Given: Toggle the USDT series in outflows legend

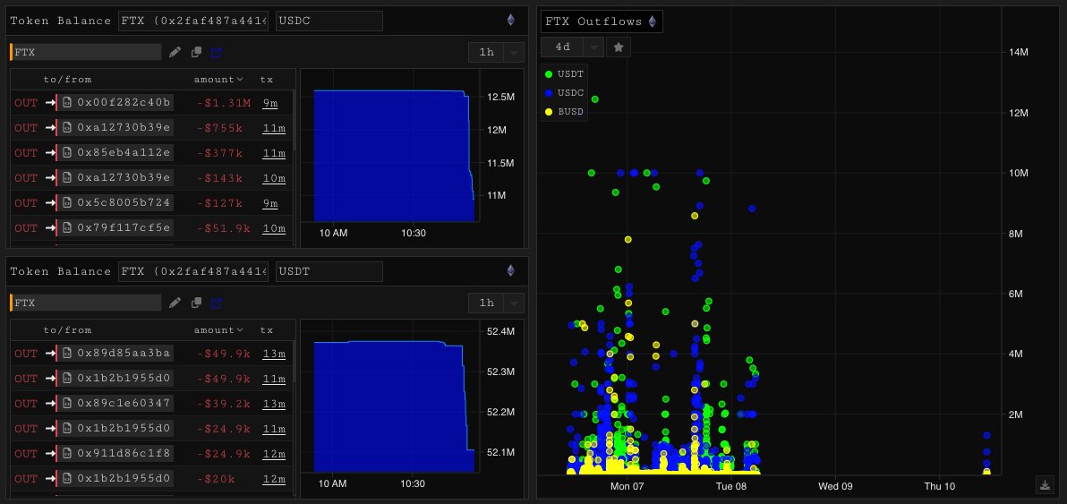Looking at the screenshot, I should pyautogui.click(x=565, y=73).
